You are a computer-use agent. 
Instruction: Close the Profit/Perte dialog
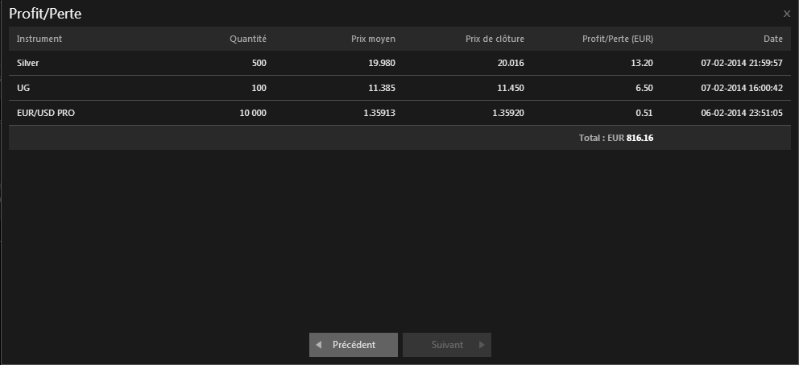(786, 14)
